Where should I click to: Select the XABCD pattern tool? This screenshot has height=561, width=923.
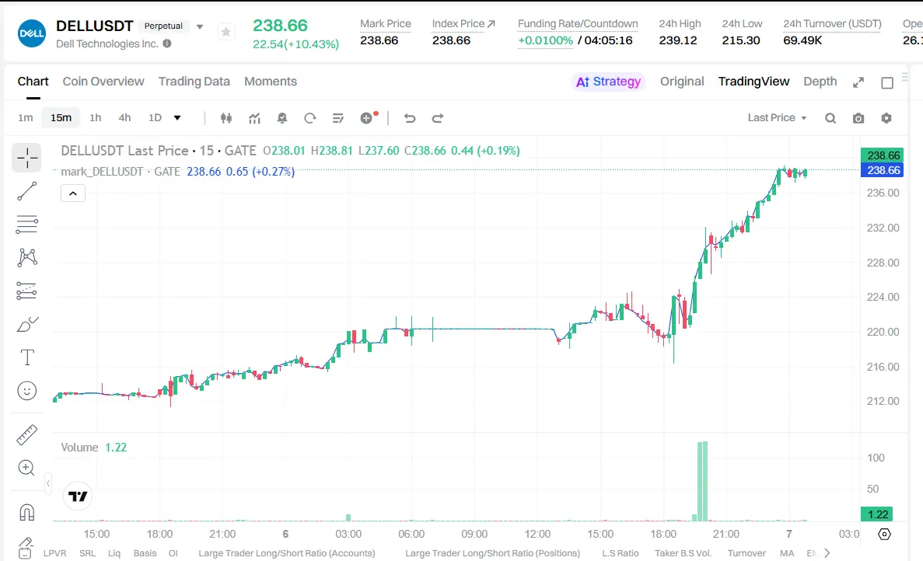[x=27, y=257]
